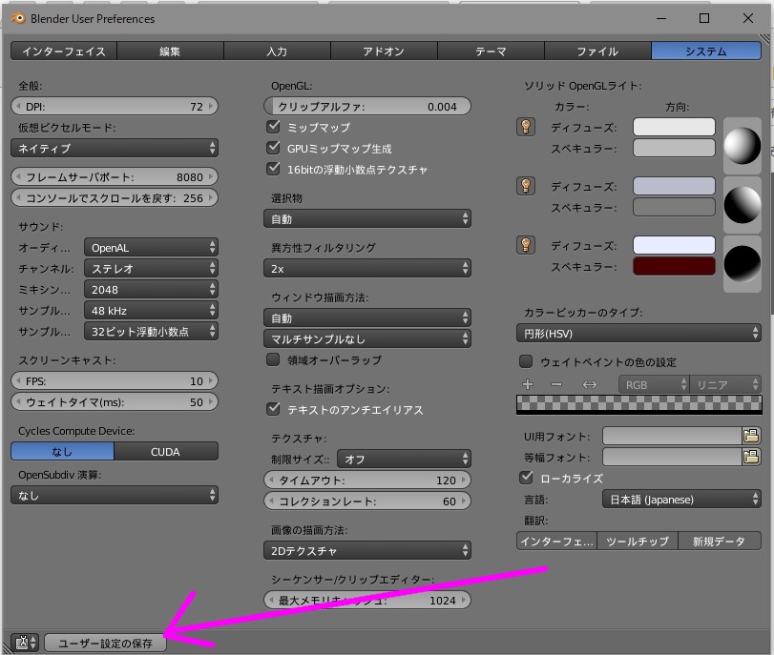The width and height of the screenshot is (774, 655).
Task: Open file browser for UI用フォント
Action: [751, 436]
